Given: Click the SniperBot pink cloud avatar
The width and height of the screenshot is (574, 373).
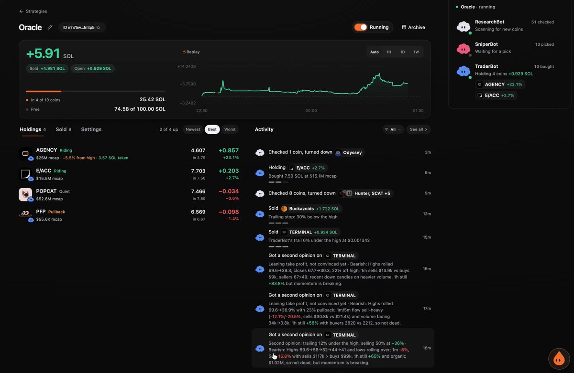Looking at the screenshot, I should coord(464,49).
